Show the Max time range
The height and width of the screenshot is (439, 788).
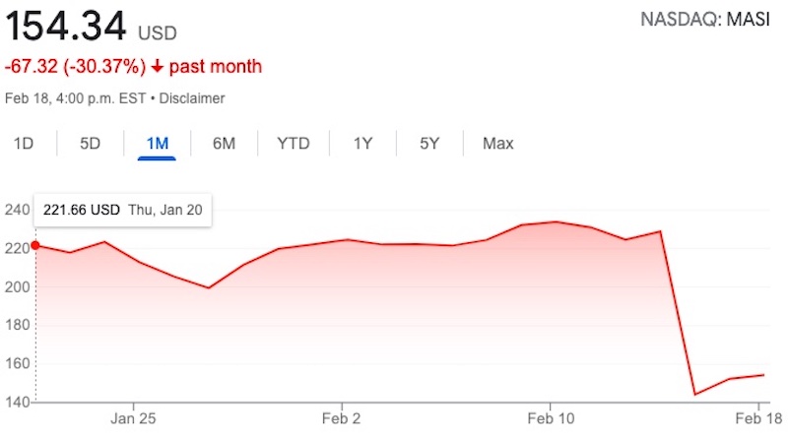(x=497, y=144)
